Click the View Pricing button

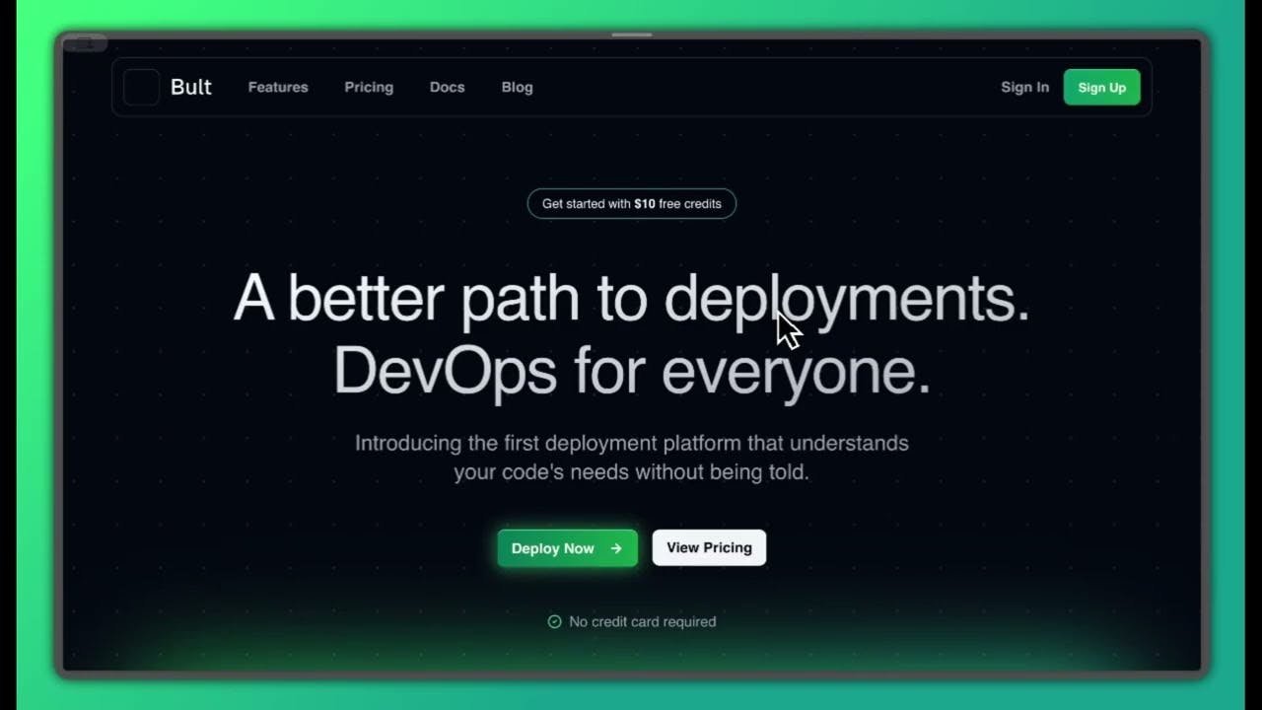709,547
